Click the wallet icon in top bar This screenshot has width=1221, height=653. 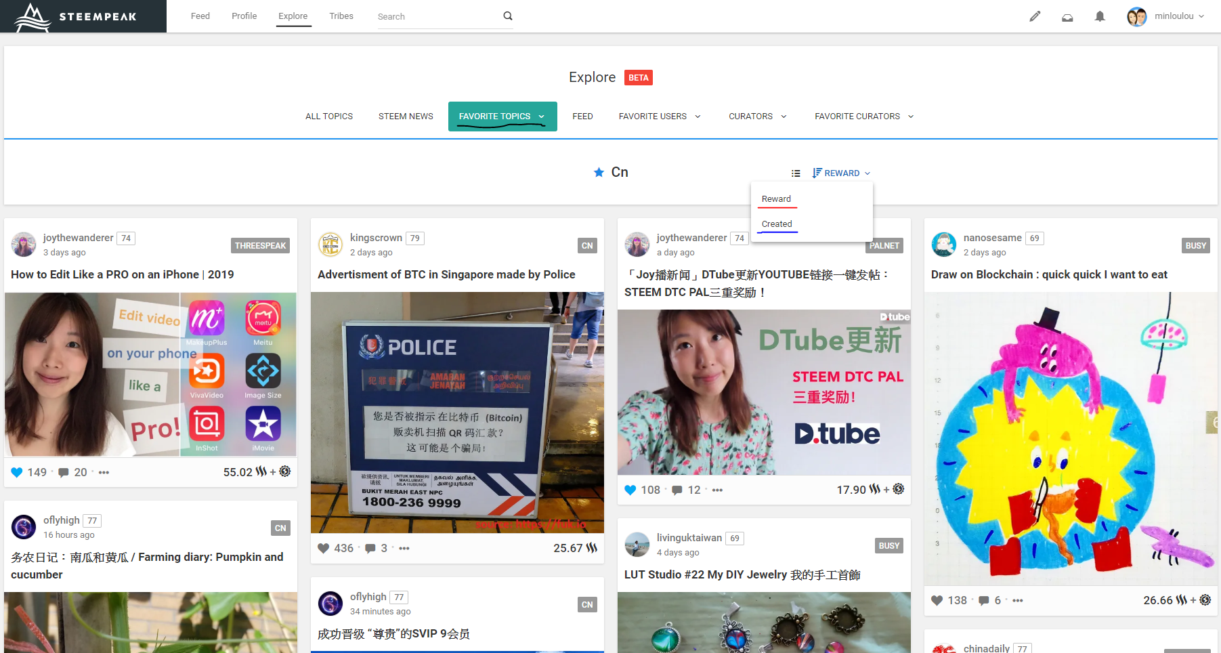click(x=1067, y=17)
